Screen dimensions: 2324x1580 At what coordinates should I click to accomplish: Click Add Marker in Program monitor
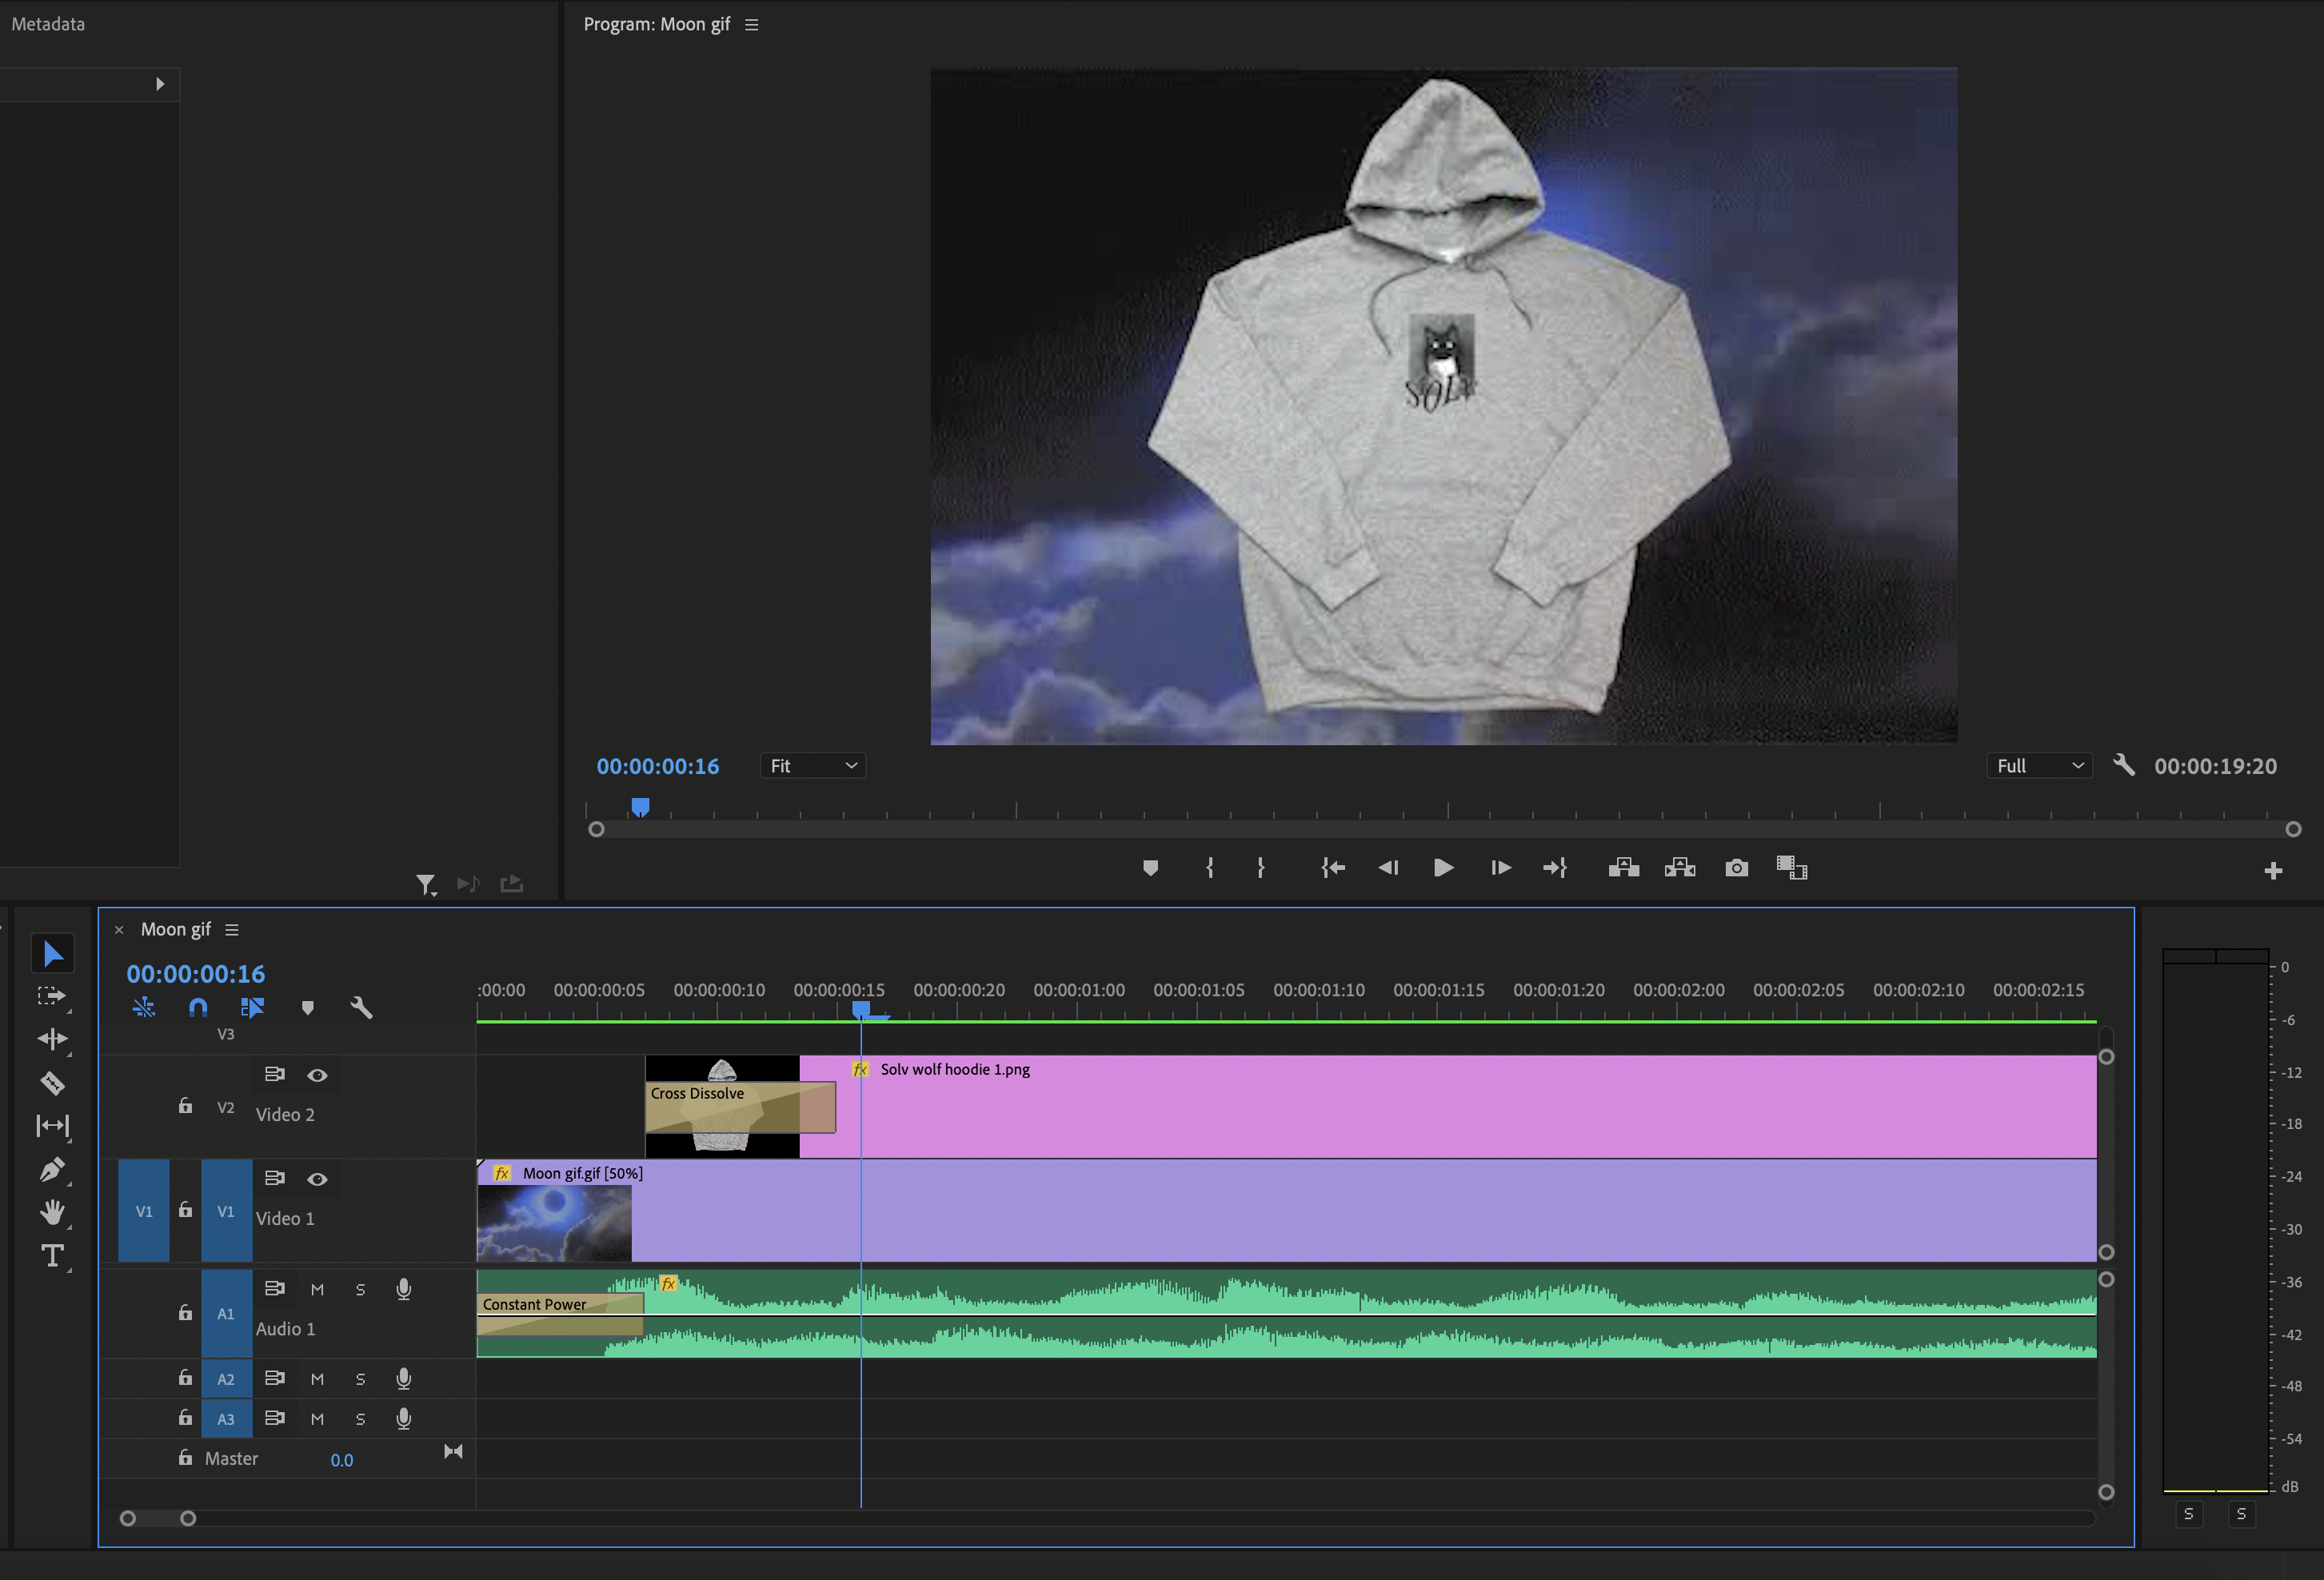[x=1150, y=868]
